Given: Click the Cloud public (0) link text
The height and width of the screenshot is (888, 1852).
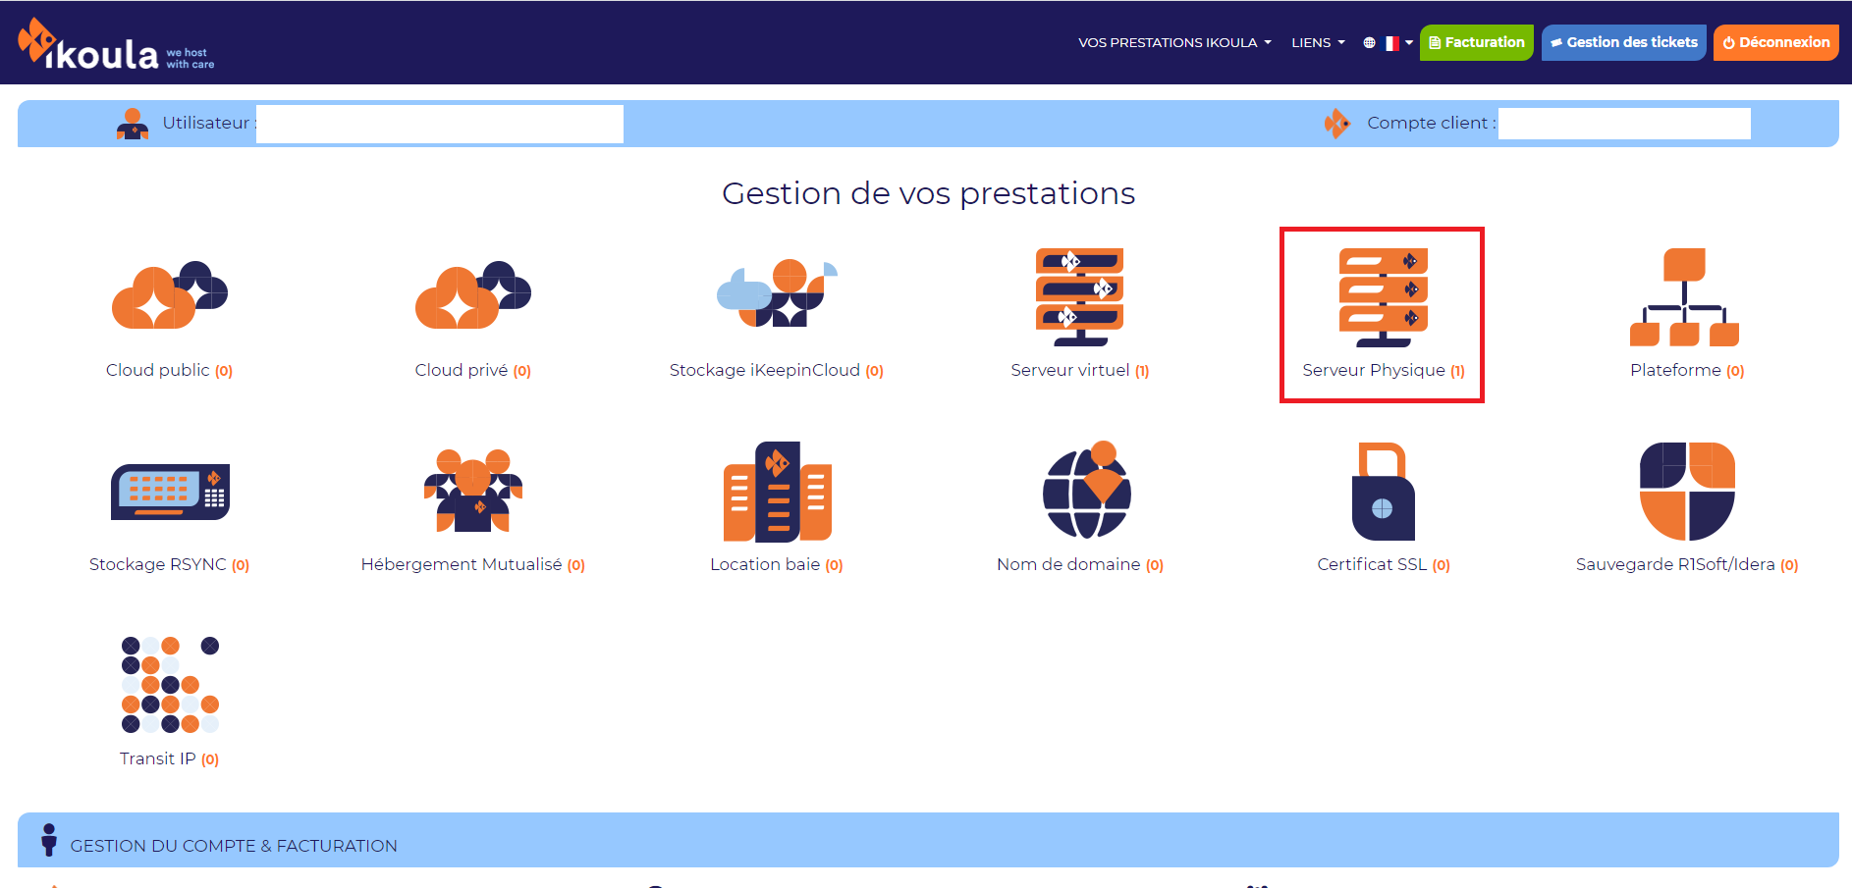Looking at the screenshot, I should point(170,370).
